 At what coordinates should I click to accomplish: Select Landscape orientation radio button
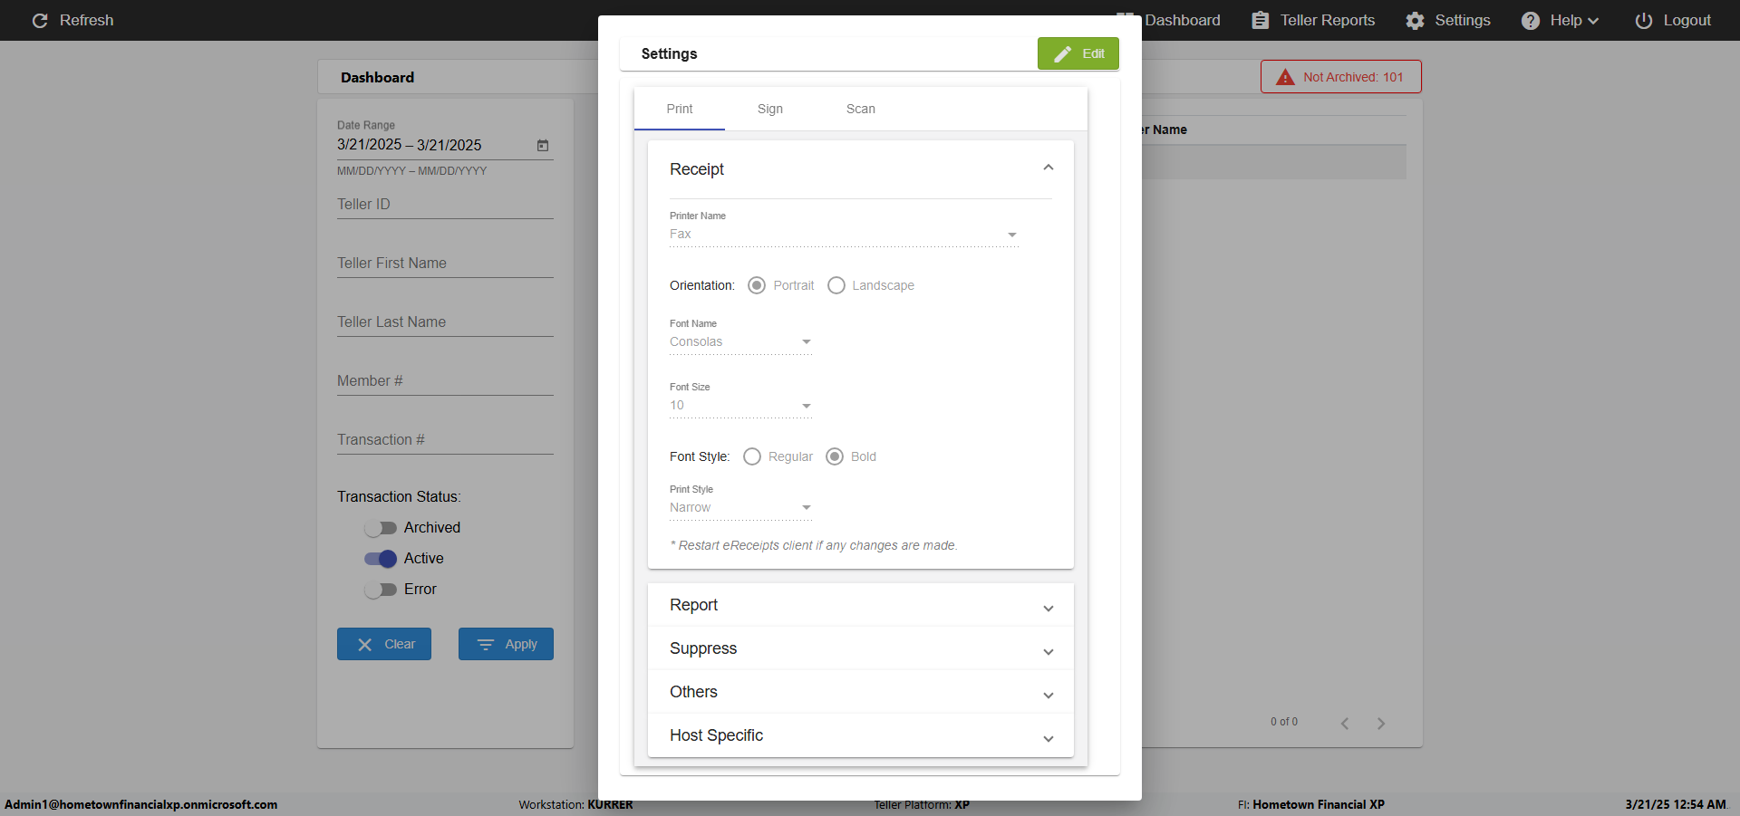[x=836, y=285]
